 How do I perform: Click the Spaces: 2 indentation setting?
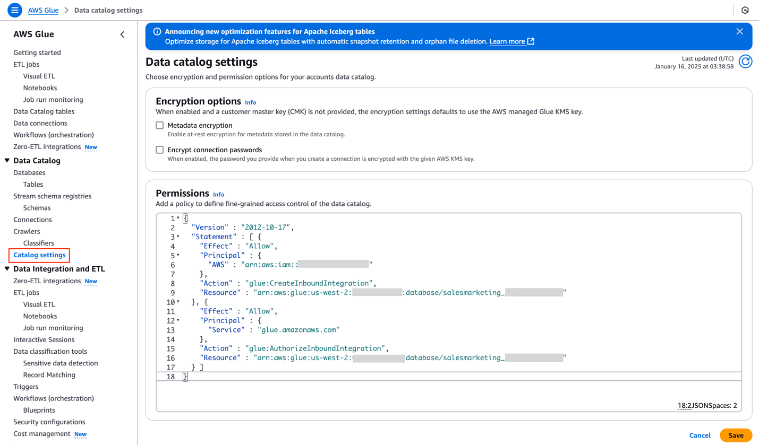(x=724, y=406)
